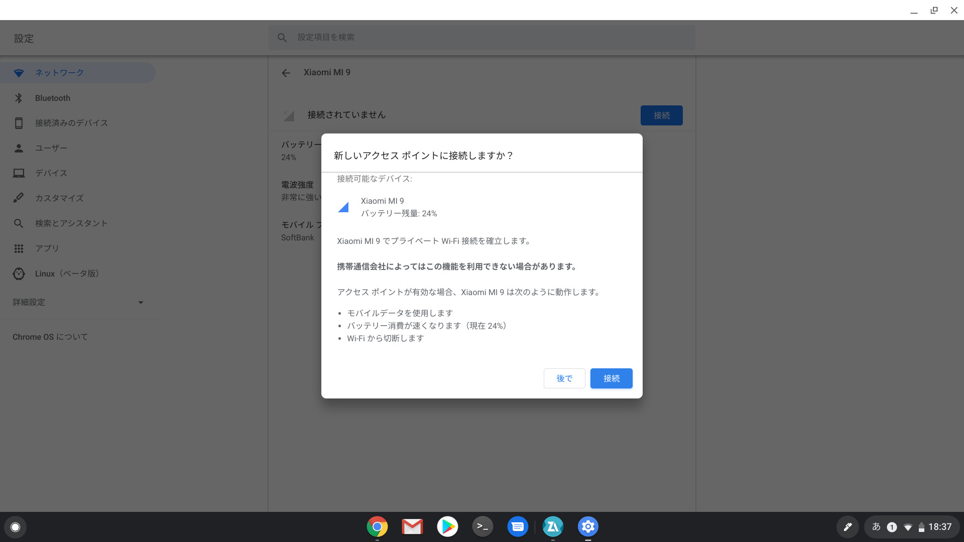This screenshot has height=542, width=964.
Task: Click the dialog title 新しいアクセス ポイントに接続しますか？
Action: pos(424,156)
